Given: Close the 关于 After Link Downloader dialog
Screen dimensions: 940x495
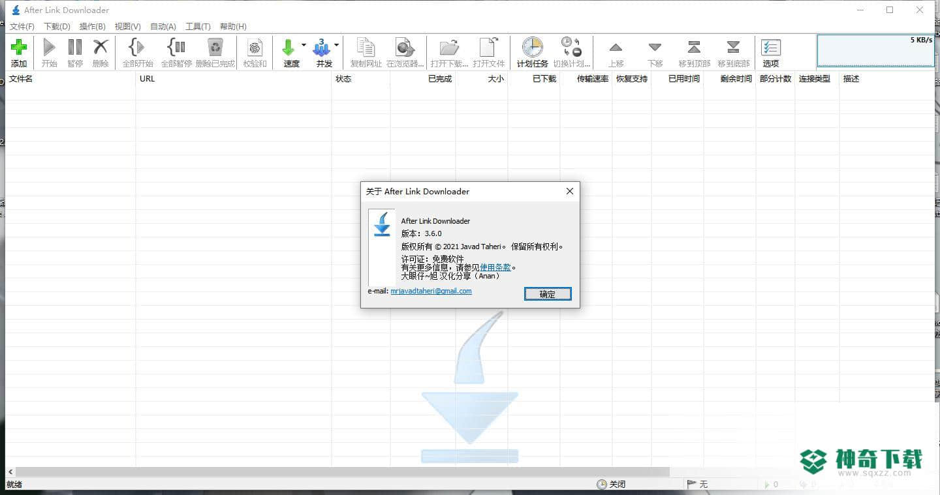Looking at the screenshot, I should pyautogui.click(x=569, y=191).
